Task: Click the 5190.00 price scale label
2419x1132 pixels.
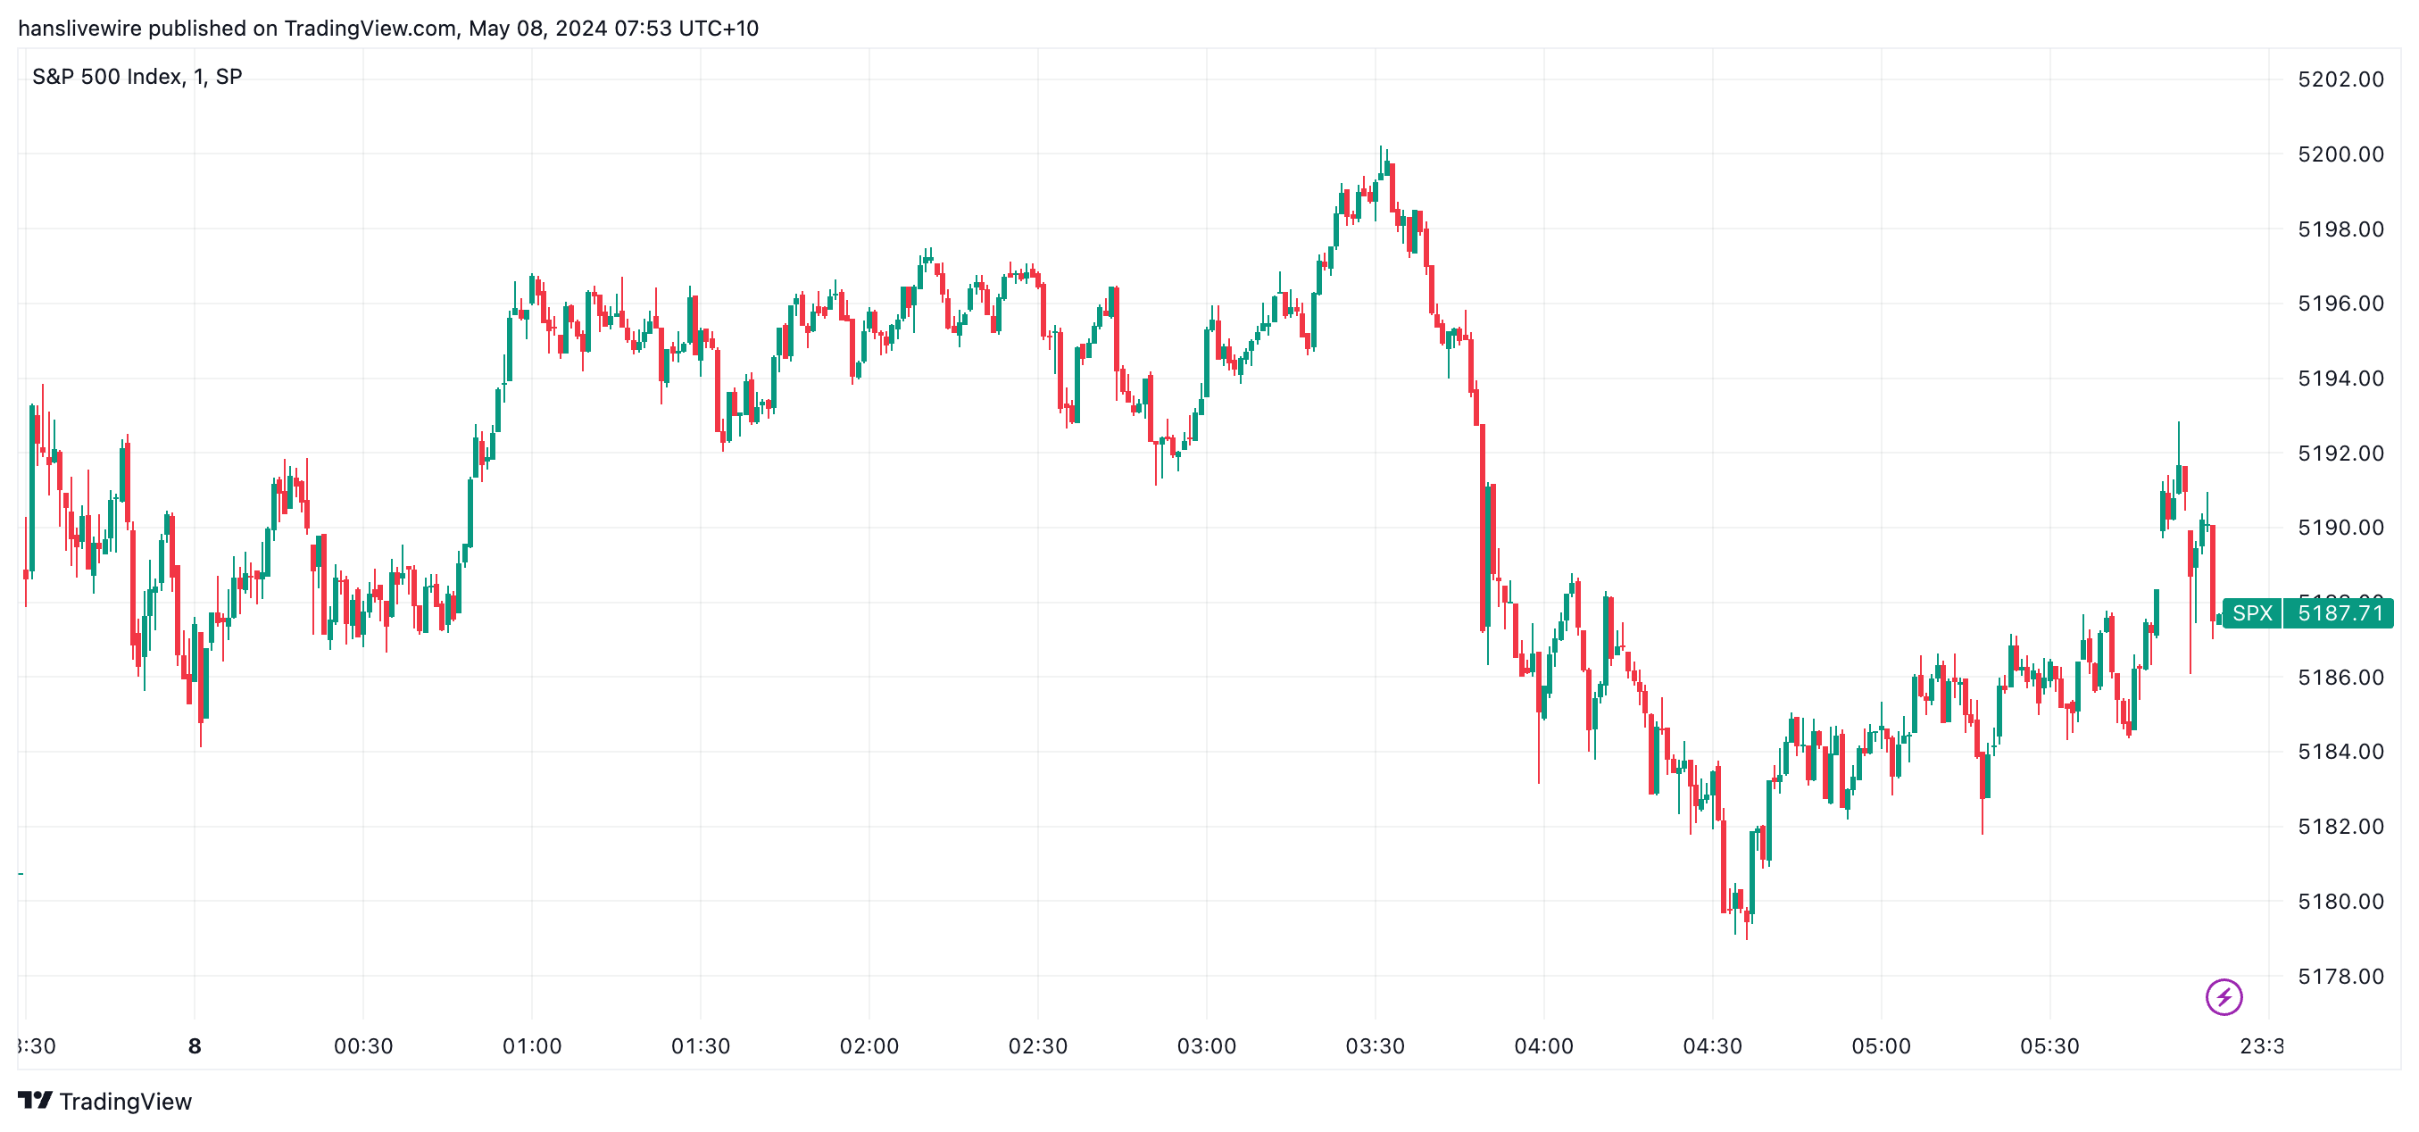Action: tap(2340, 528)
